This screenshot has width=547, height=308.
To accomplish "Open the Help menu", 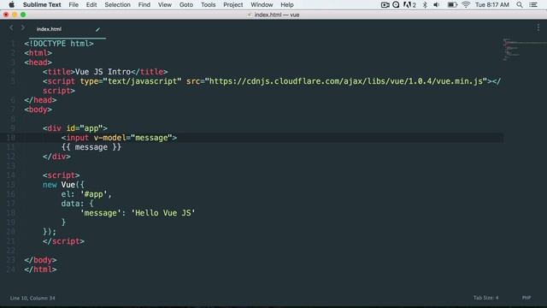I will pos(287,5).
